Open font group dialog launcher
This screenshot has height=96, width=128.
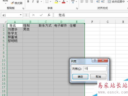point(77,8)
